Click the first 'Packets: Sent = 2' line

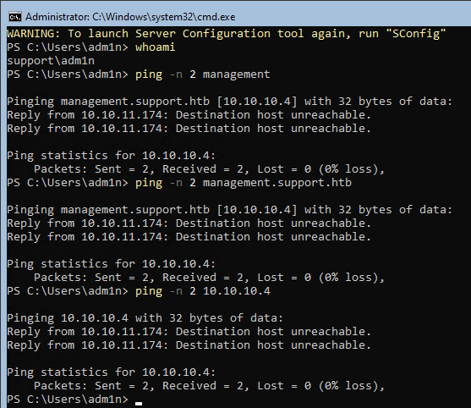coord(209,169)
